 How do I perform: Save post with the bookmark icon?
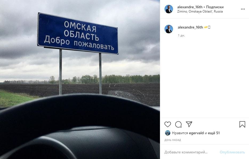click(x=242, y=124)
